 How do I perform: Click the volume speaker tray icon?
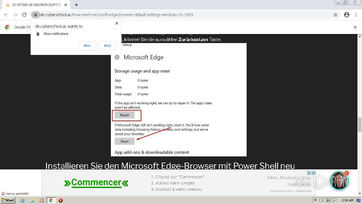coord(322,200)
